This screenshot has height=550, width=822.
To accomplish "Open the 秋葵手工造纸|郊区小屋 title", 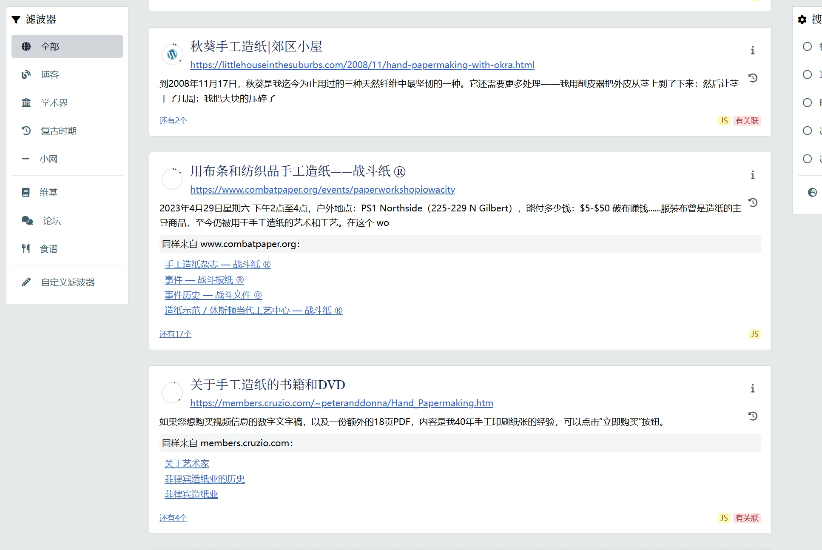I will (256, 46).
